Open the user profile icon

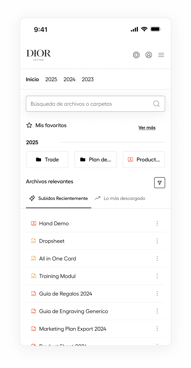coord(149,55)
